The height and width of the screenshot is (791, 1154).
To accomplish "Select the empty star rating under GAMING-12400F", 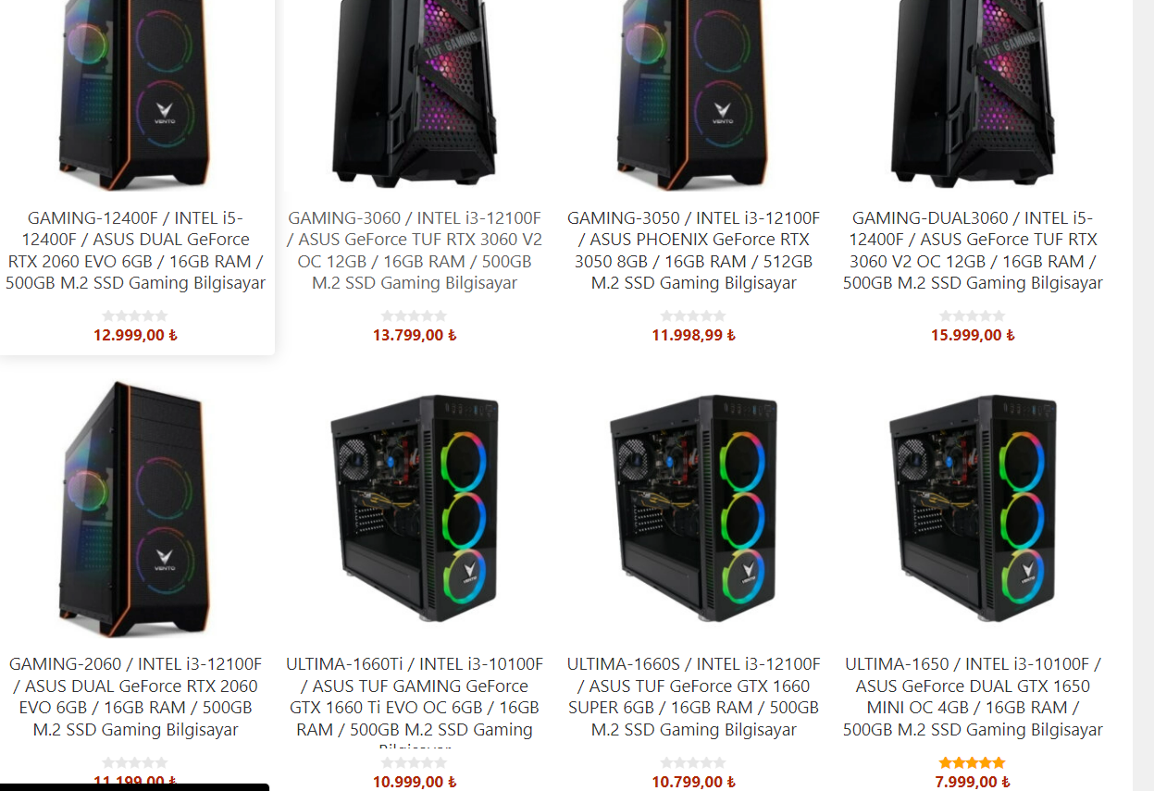I will (135, 316).
